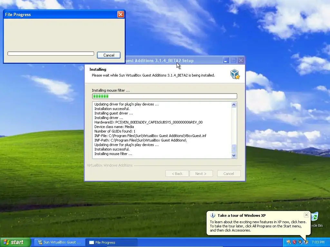Click log line starting with 'INF-Path:'

[x=141, y=140]
